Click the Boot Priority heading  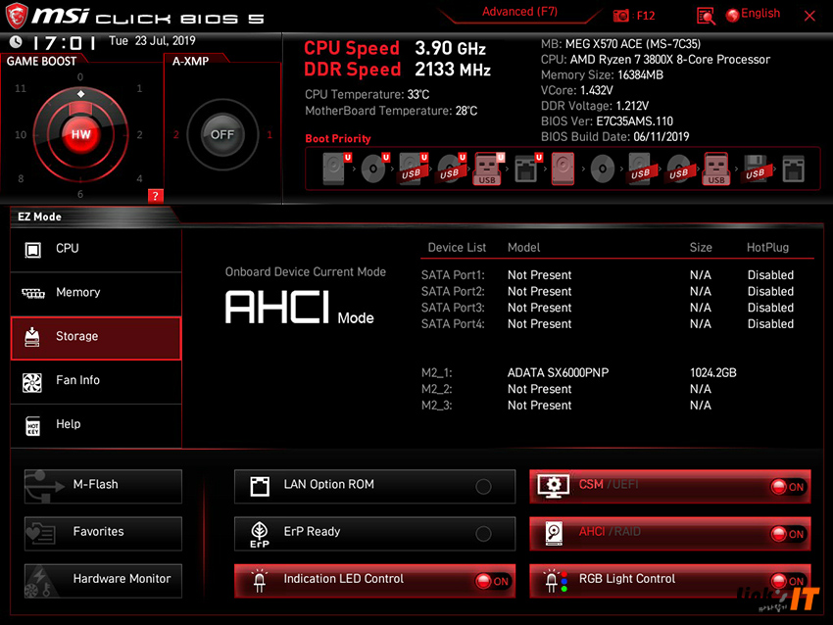point(338,138)
